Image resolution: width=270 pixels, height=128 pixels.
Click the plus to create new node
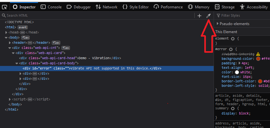(x=199, y=16)
